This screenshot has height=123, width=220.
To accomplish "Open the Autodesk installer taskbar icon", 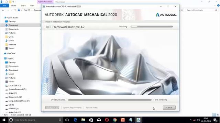I will pos(138,120).
